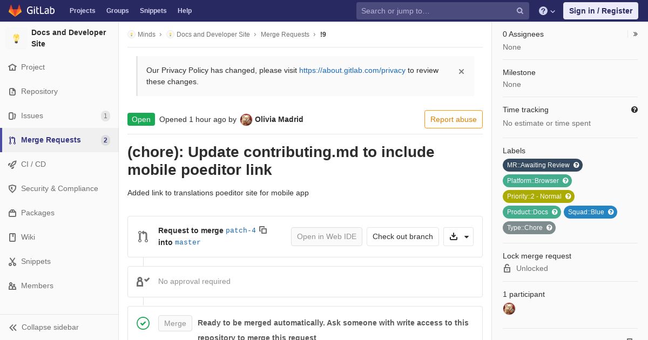Open the about.gitlab.com/privacy link
This screenshot has height=340, width=648.
click(352, 70)
